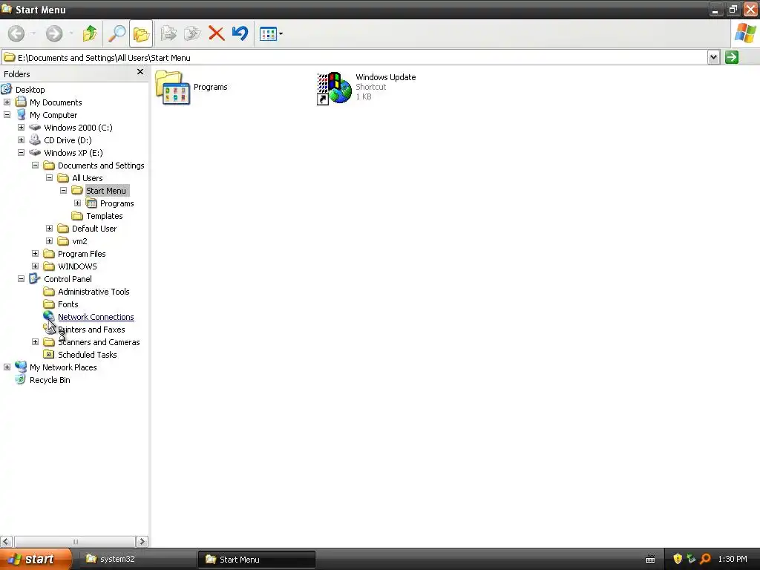Select the My Computer icon in tree
Screen dimensions: 760x570
pyautogui.click(x=21, y=115)
